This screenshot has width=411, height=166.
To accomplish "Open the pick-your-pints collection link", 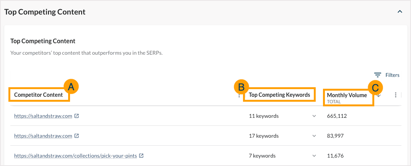I will pyautogui.click(x=75, y=156).
